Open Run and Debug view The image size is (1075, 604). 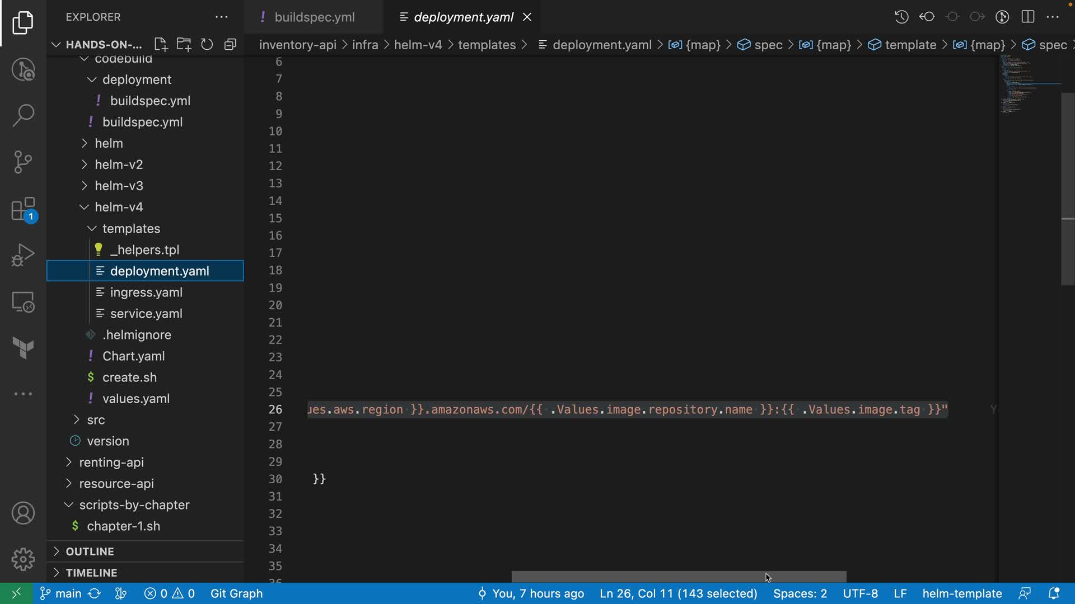(x=23, y=255)
